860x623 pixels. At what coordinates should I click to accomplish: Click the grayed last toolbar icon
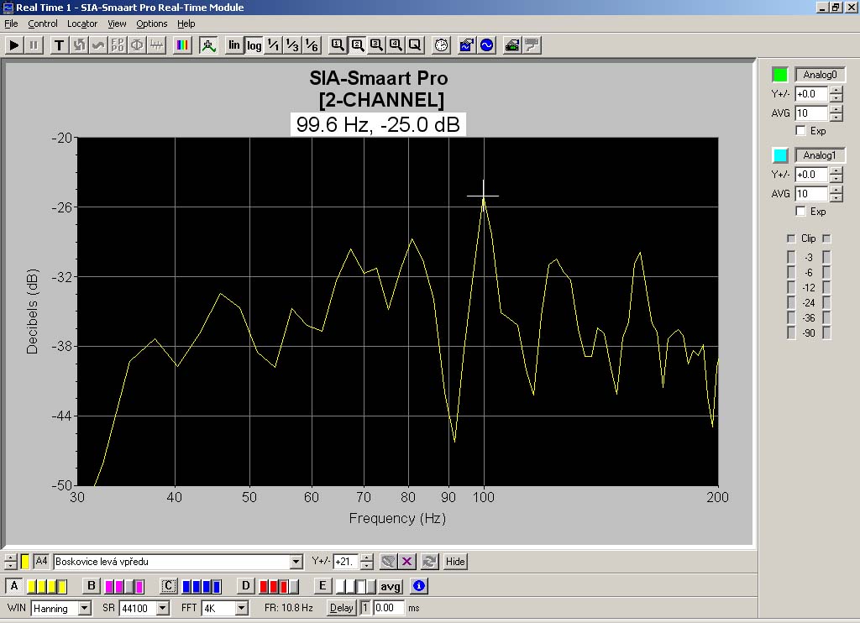532,45
